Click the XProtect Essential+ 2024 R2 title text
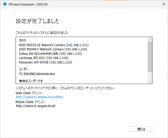 (x=28, y=4)
